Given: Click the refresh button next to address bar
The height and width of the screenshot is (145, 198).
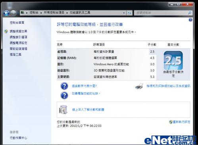Looking at the screenshot, I should [129, 13].
